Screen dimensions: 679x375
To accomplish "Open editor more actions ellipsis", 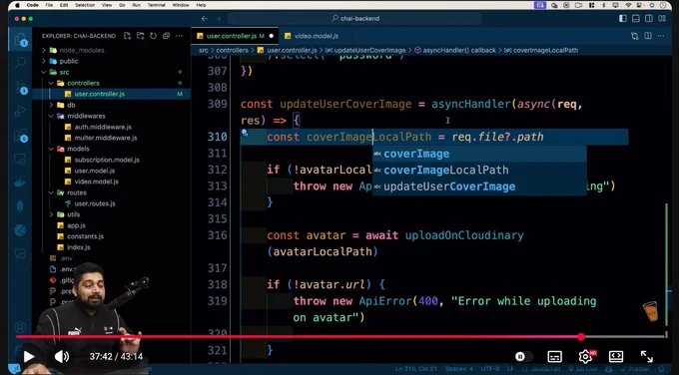I will pyautogui.click(x=661, y=36).
